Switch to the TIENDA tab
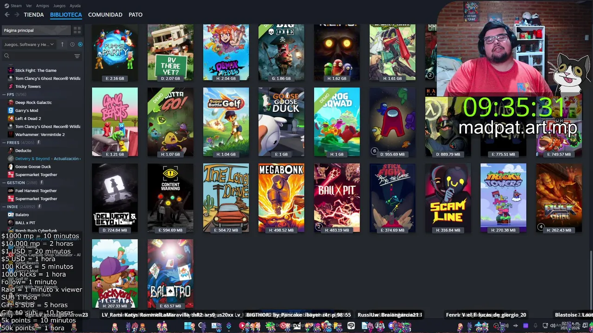This screenshot has width=593, height=333. pyautogui.click(x=34, y=15)
